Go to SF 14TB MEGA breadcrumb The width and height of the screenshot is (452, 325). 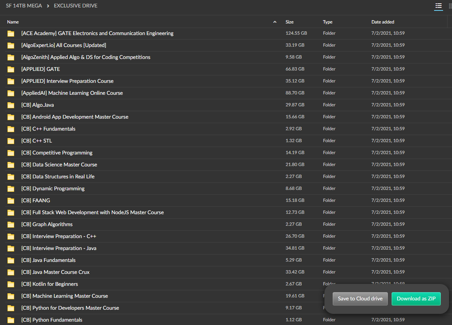click(x=24, y=6)
